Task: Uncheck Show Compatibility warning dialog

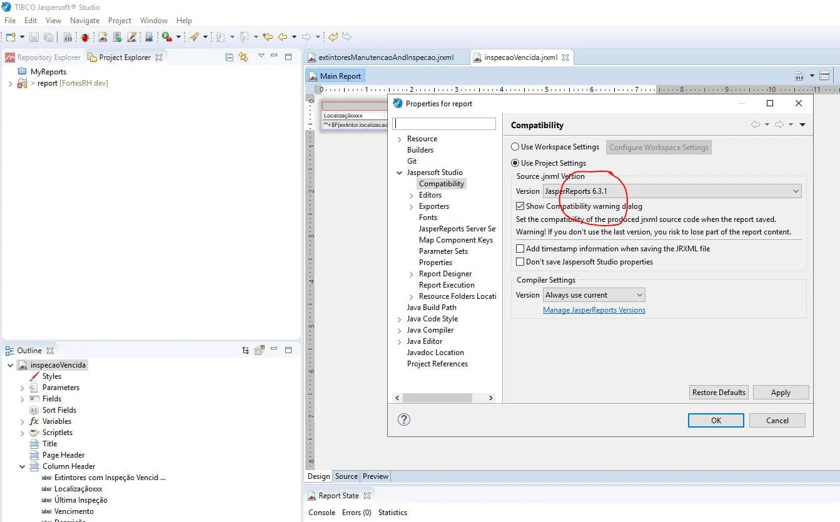Action: tap(520, 206)
